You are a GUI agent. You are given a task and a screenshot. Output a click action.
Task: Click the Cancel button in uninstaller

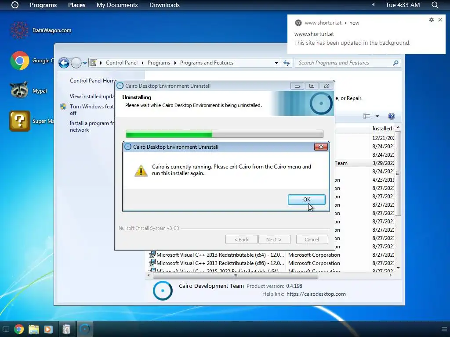[x=312, y=240]
